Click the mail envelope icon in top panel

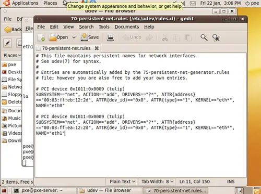[x=193, y=3]
